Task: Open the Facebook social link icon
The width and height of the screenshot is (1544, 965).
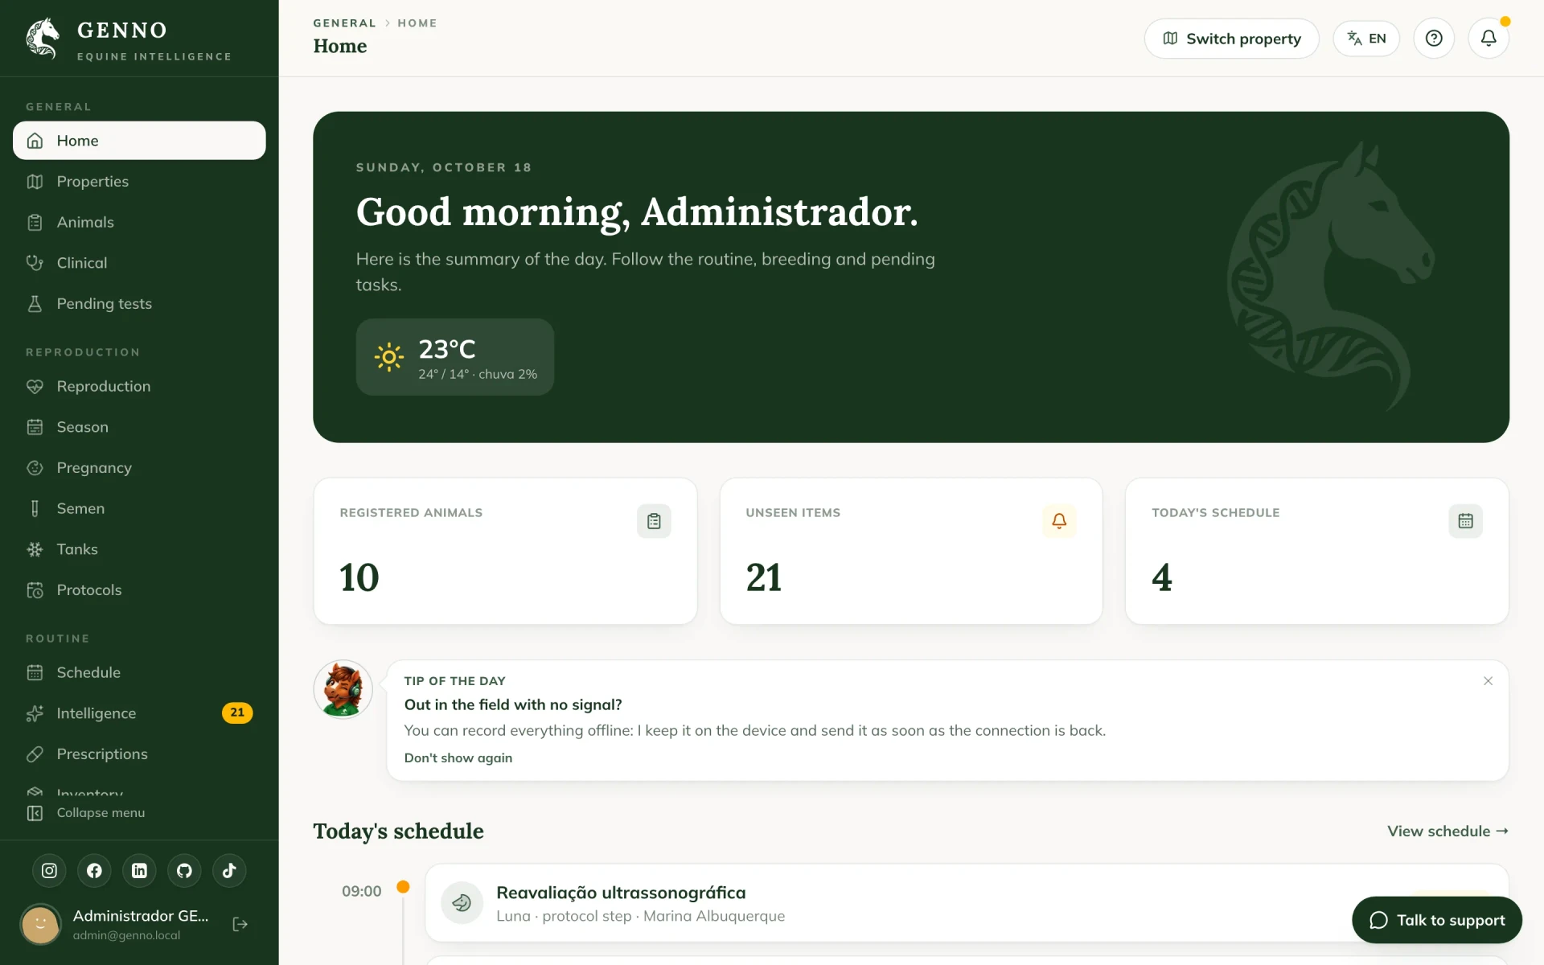Action: click(94, 870)
